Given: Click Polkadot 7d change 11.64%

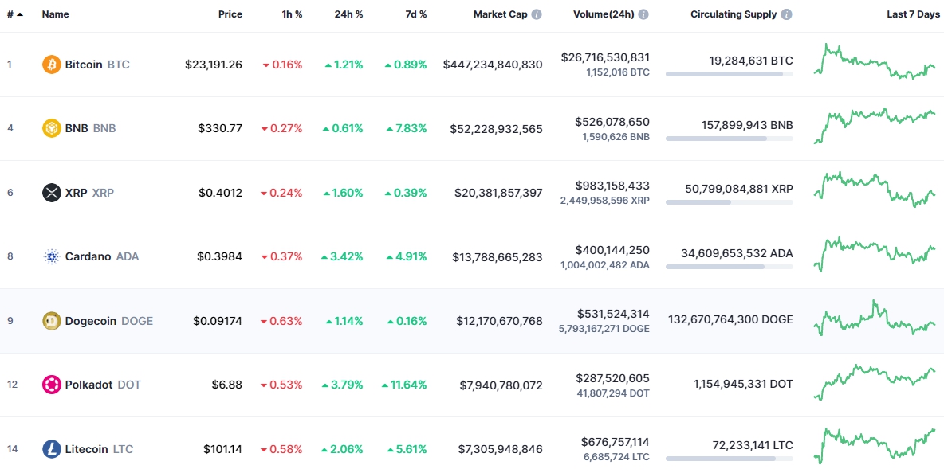Looking at the screenshot, I should click(404, 385).
